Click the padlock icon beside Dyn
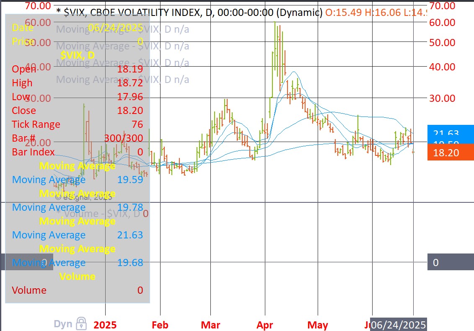474x331 pixels. click(81, 323)
